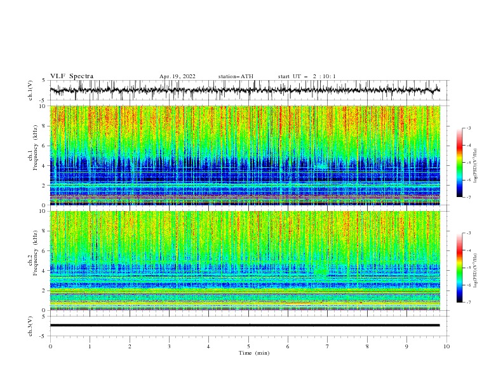Click time axis tick label "0"
Viewport: 503px width, 389px height.
[x=50, y=346]
